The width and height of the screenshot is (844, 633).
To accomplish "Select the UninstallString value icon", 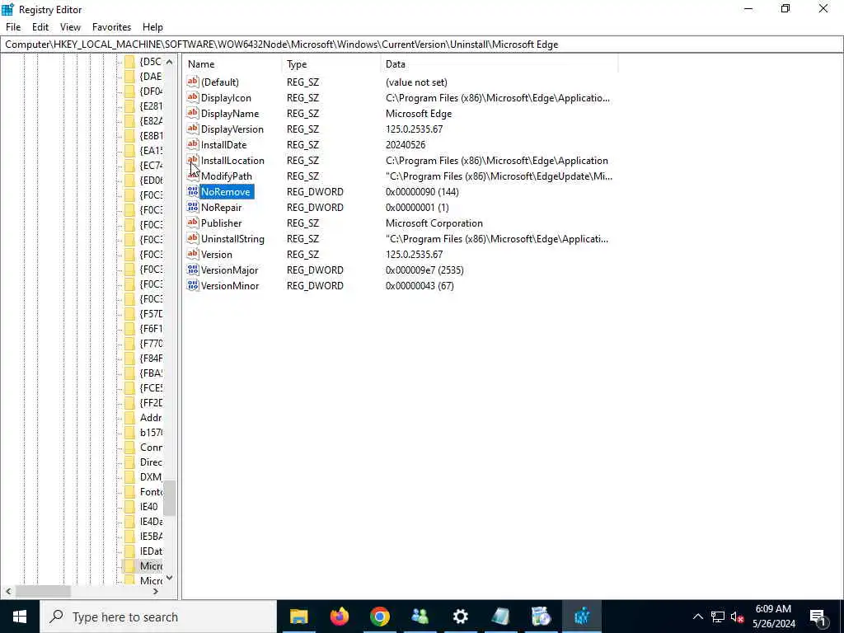I will point(193,238).
